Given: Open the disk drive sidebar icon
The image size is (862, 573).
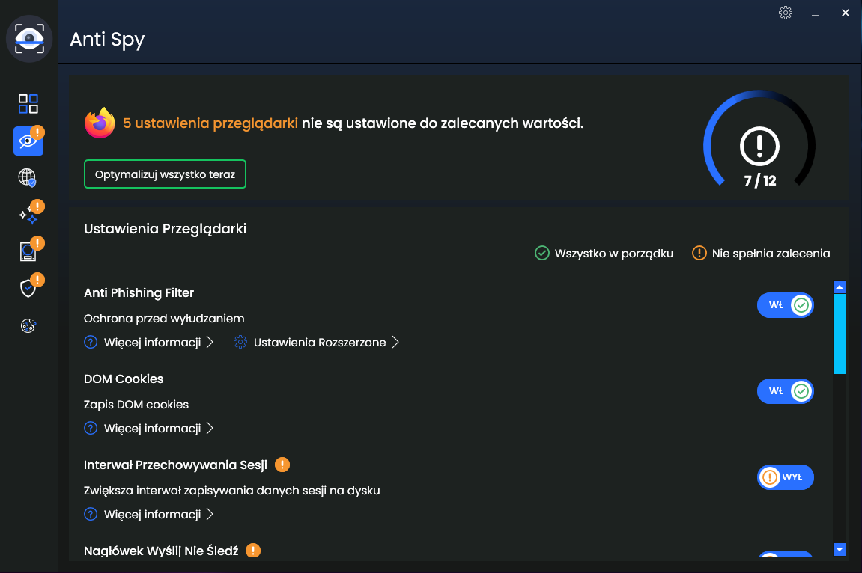Looking at the screenshot, I should coord(28,251).
